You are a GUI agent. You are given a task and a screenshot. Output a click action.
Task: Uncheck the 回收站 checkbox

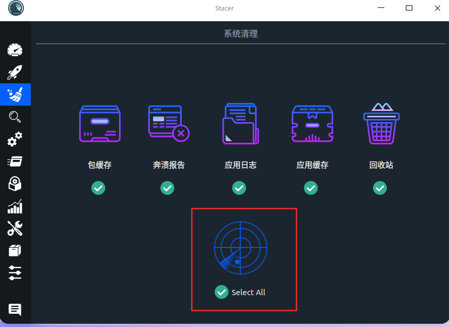pyautogui.click(x=380, y=188)
